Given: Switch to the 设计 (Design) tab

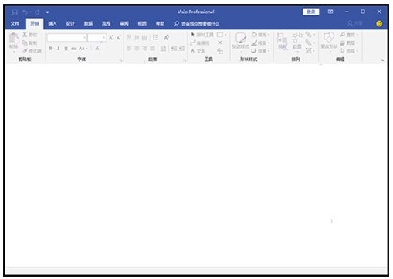Looking at the screenshot, I should tap(70, 24).
